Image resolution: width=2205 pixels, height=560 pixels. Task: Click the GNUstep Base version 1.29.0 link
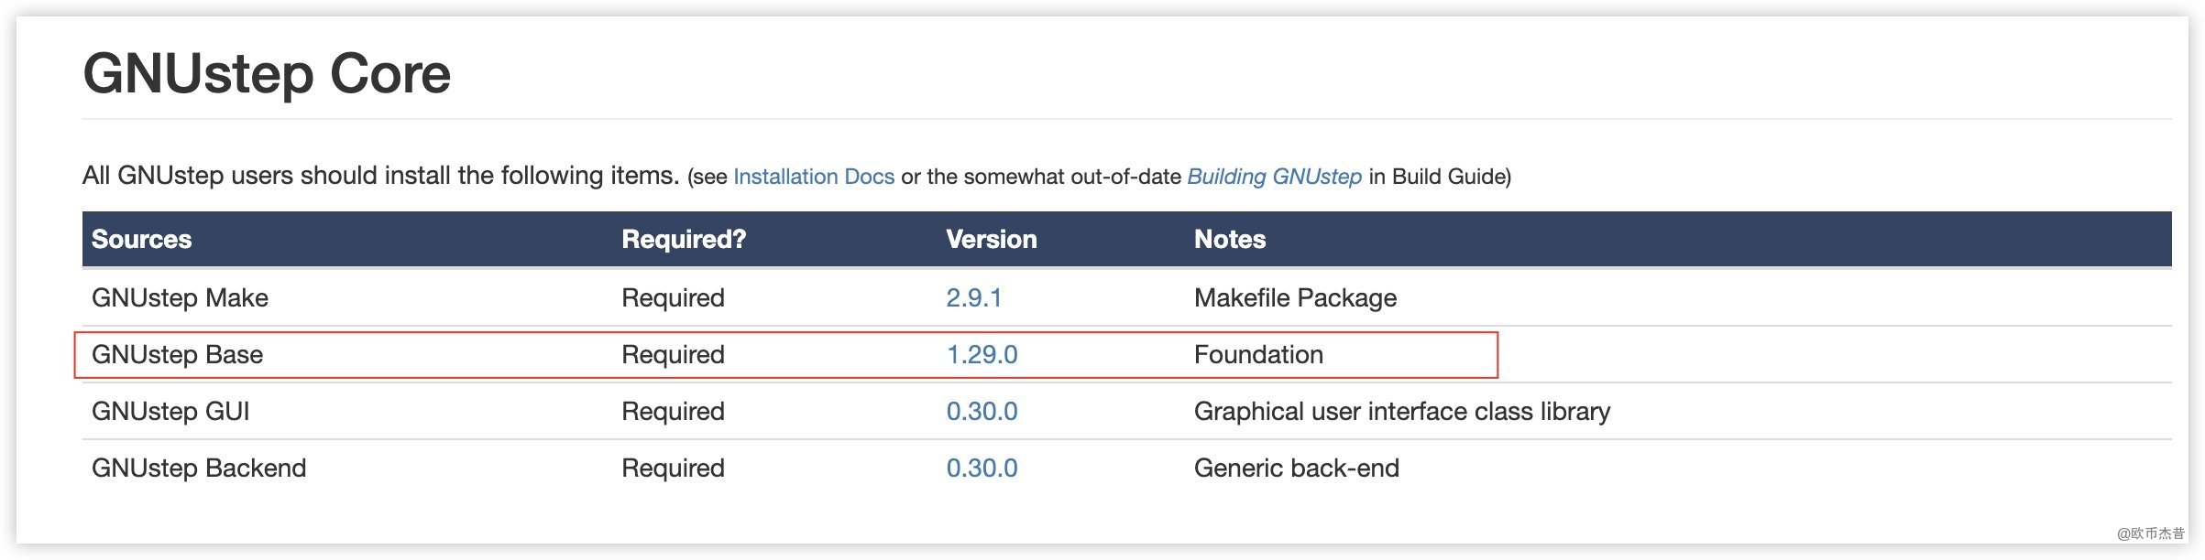(x=982, y=355)
